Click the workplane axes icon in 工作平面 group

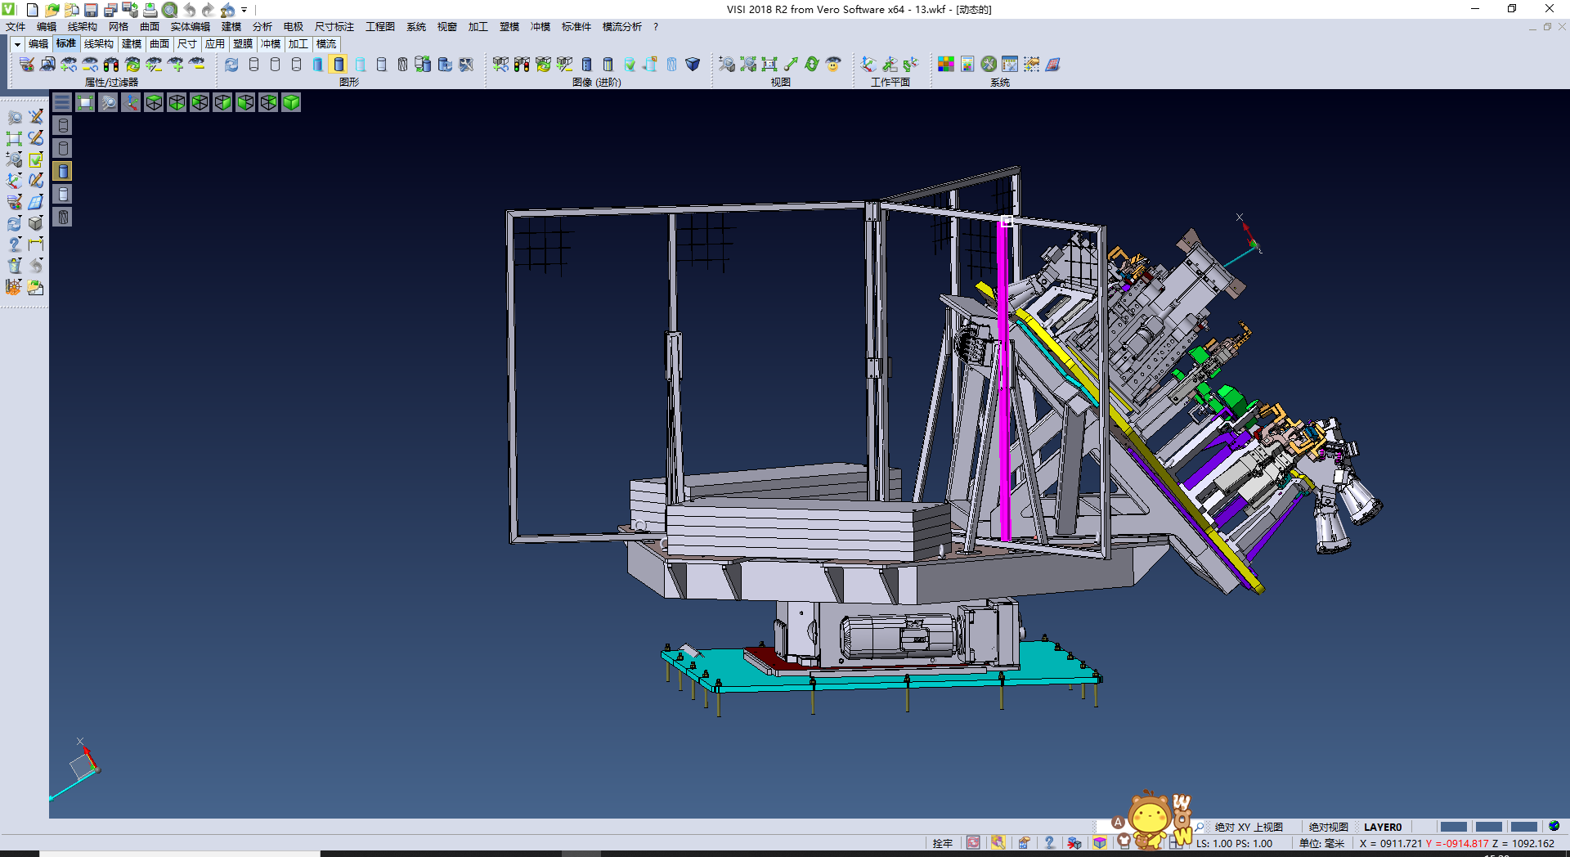click(x=868, y=65)
